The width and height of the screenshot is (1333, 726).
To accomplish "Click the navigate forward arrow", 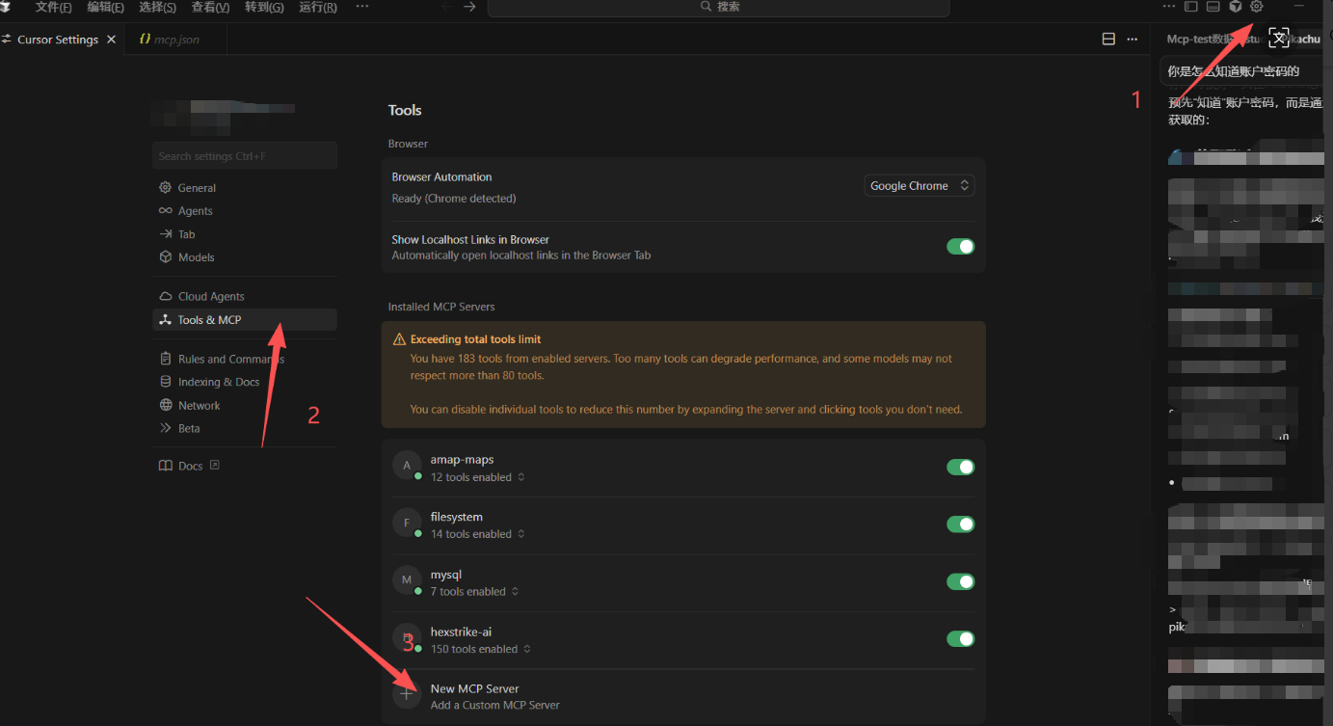I will point(469,7).
